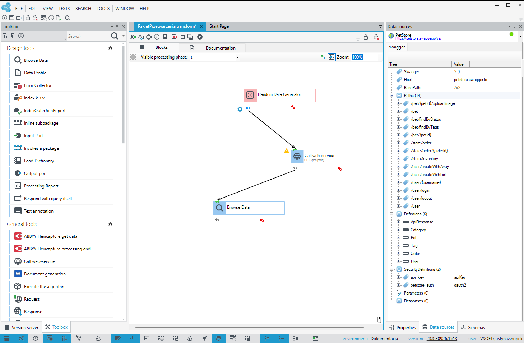Collapse the Design tools section

coord(110,48)
